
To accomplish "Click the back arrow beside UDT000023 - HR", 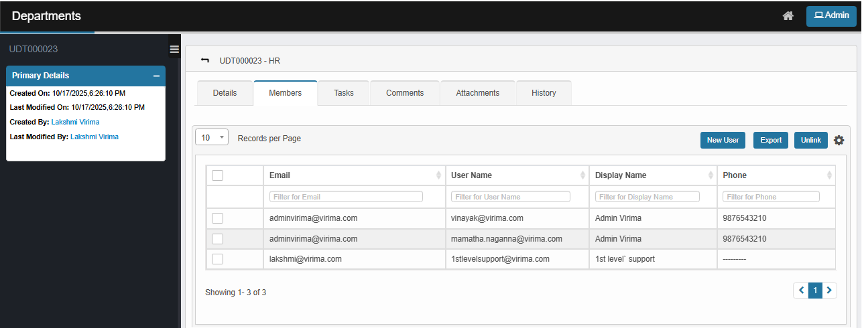I will coord(205,60).
